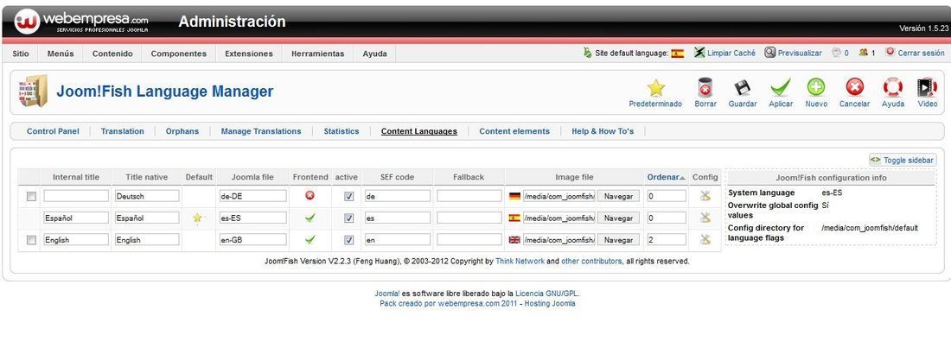The image size is (951, 354).
Task: Click the English row green Frontend checkmark
Action: click(x=310, y=239)
